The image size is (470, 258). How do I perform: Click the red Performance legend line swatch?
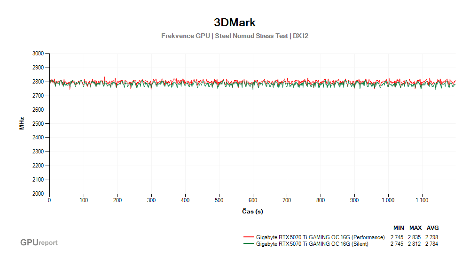249,237
